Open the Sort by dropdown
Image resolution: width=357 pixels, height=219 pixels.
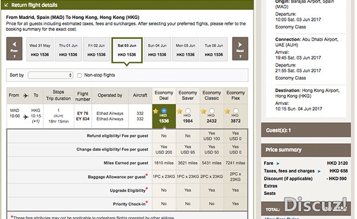51,75
